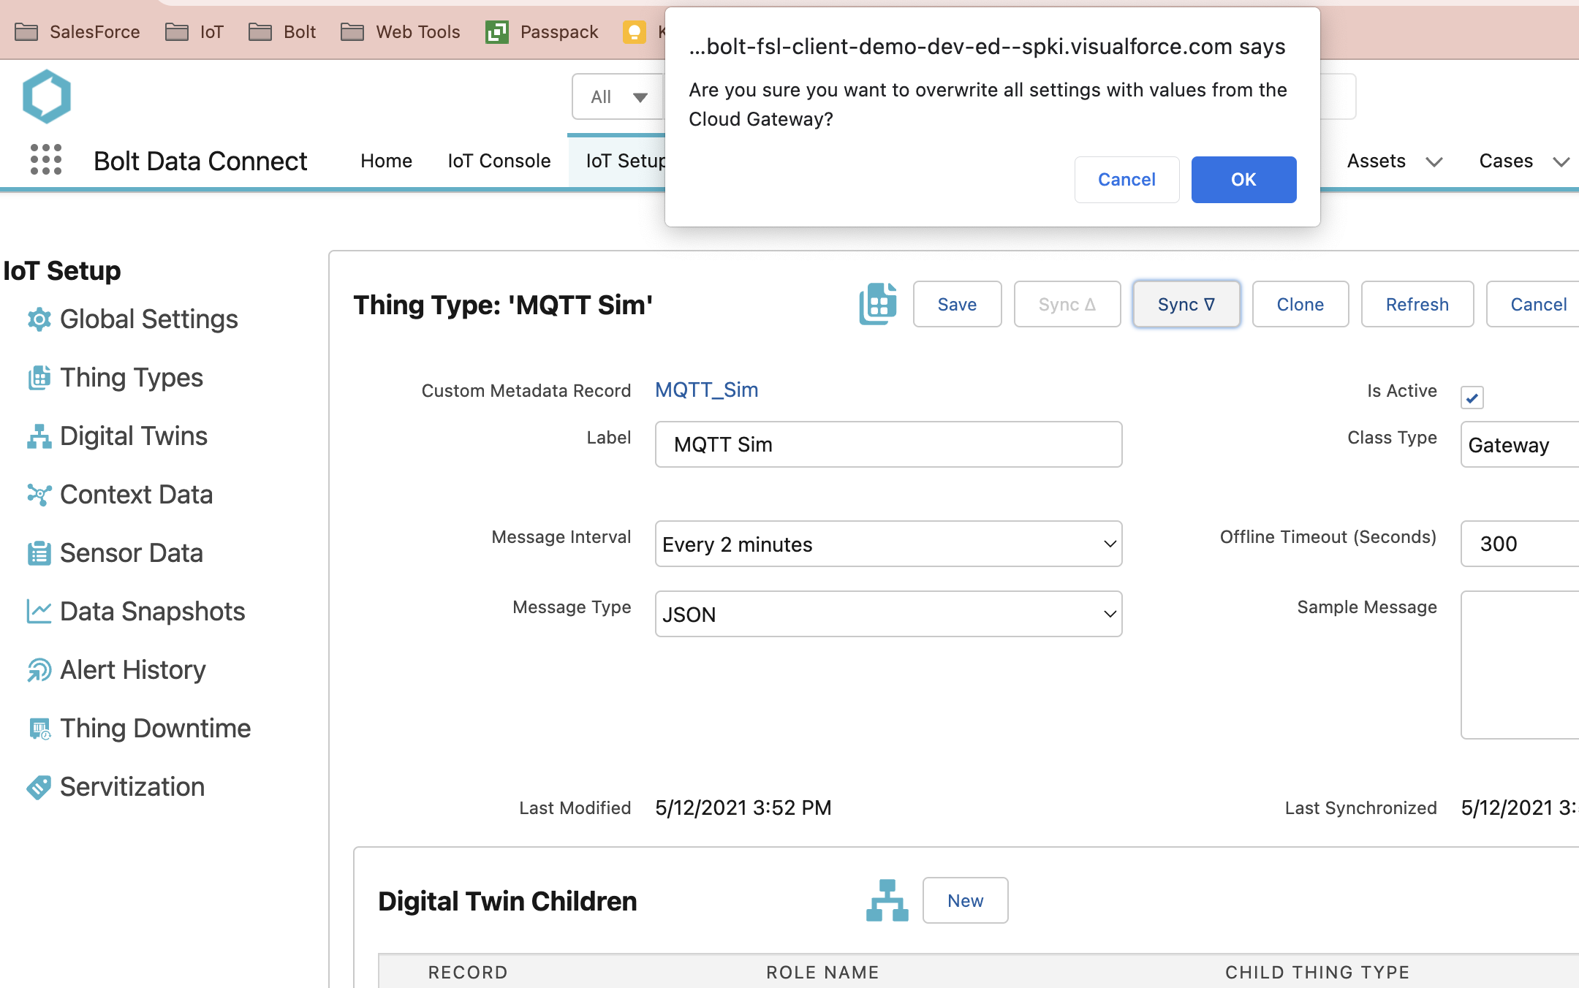1579x988 pixels.
Task: Open the Cases tab
Action: (x=1506, y=161)
